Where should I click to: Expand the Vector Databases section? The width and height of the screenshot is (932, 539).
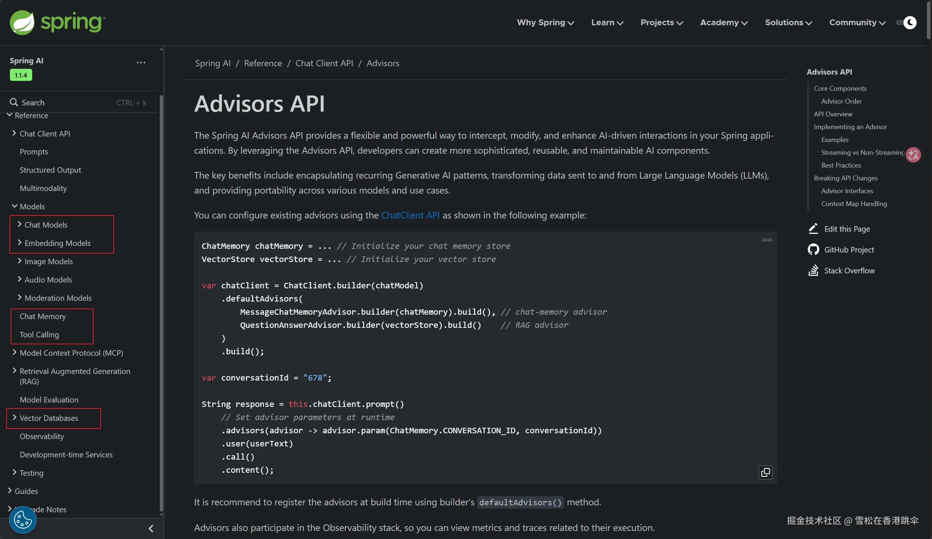pos(14,418)
